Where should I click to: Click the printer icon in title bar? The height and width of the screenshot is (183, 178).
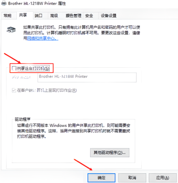pyautogui.click(x=4, y=3)
